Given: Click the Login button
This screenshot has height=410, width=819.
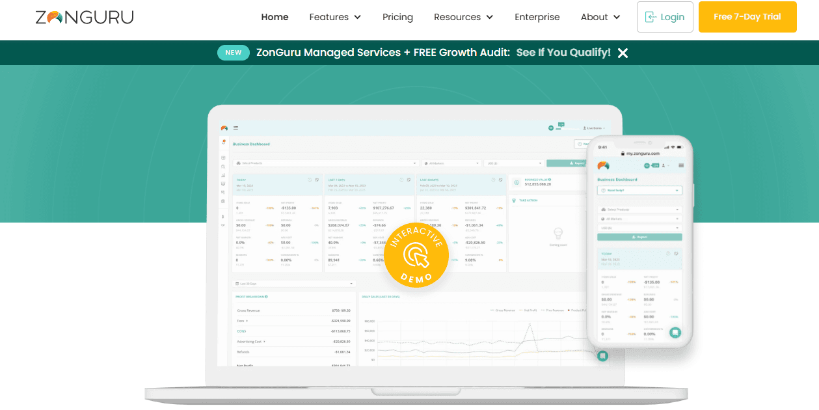Looking at the screenshot, I should click(665, 17).
